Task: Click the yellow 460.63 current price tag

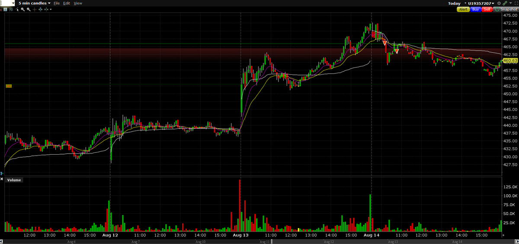Action: pyautogui.click(x=511, y=61)
